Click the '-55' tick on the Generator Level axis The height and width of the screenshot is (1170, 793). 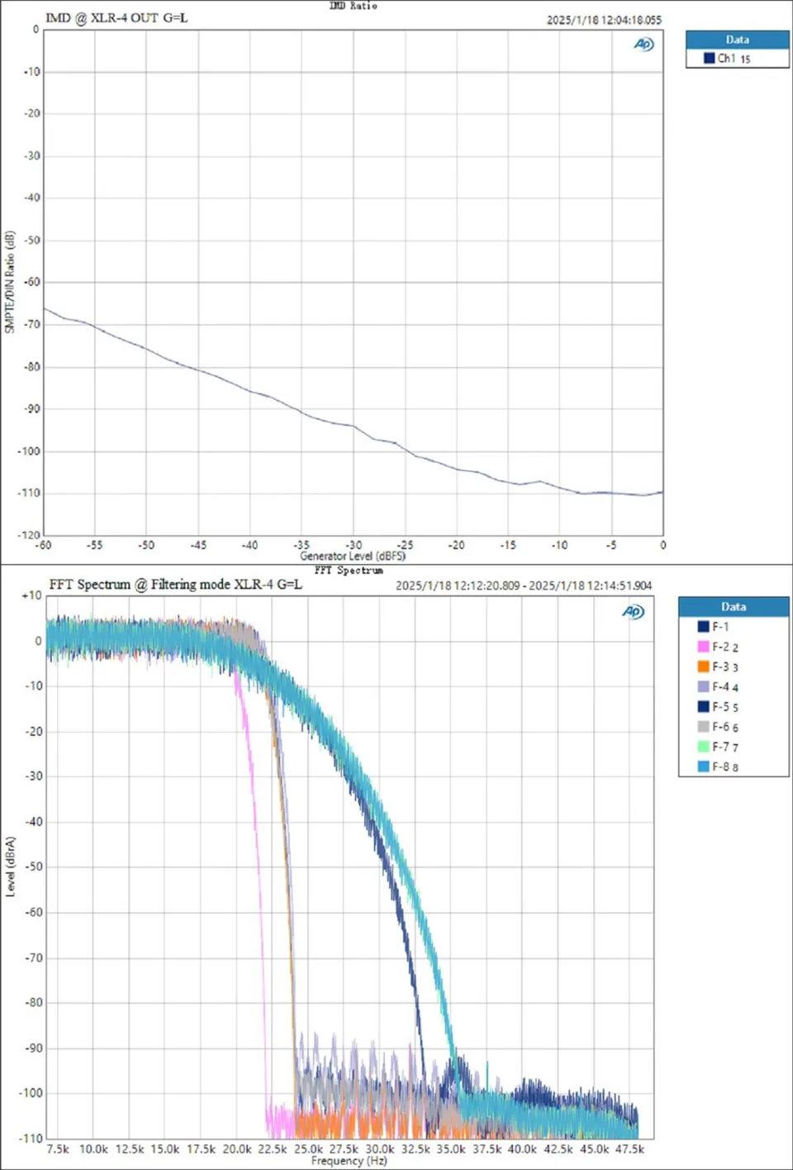94,545
